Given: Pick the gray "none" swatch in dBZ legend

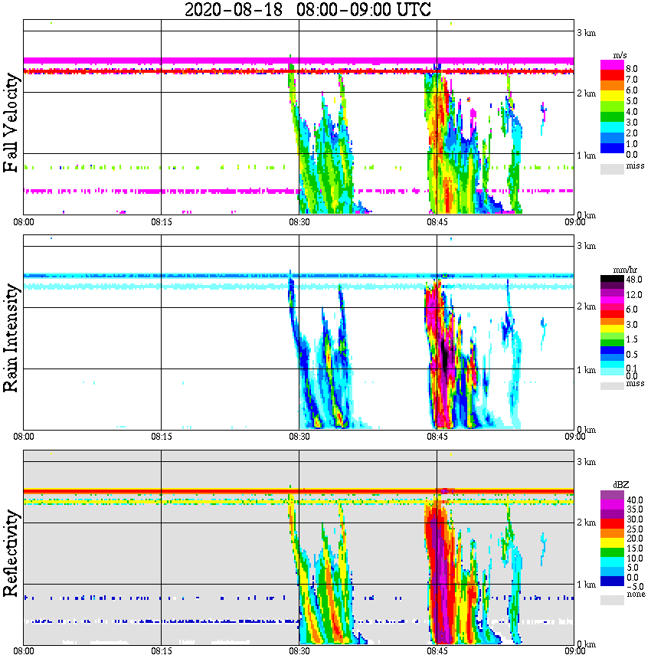Looking at the screenshot, I should [612, 600].
